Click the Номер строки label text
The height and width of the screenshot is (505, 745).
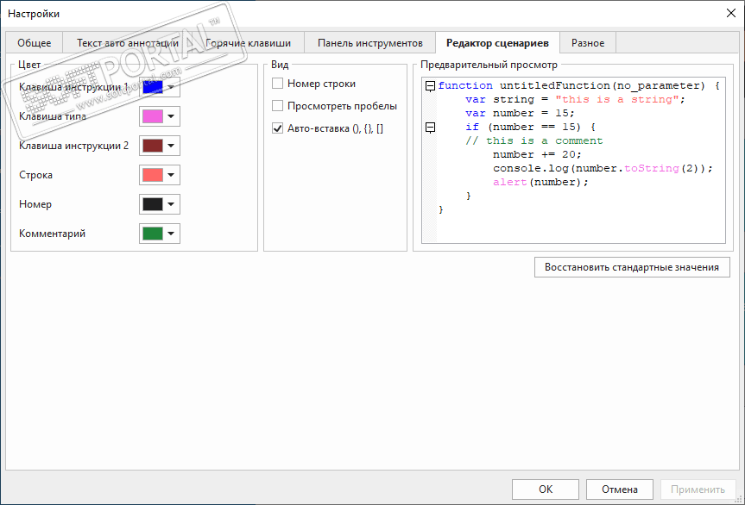[321, 84]
